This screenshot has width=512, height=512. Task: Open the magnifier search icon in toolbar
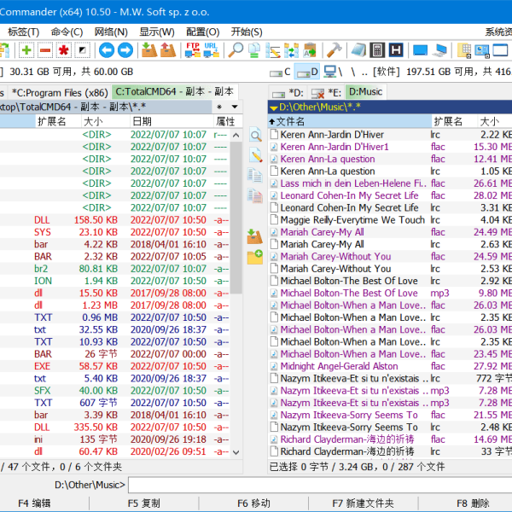[x=236, y=50]
